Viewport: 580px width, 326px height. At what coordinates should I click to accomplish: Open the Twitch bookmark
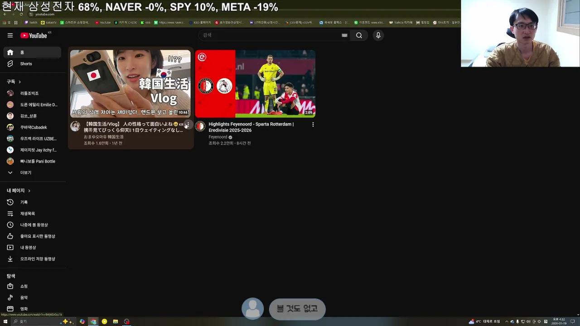31,22
